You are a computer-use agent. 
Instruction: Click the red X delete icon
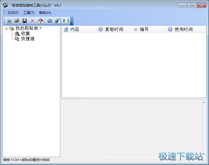point(32,21)
